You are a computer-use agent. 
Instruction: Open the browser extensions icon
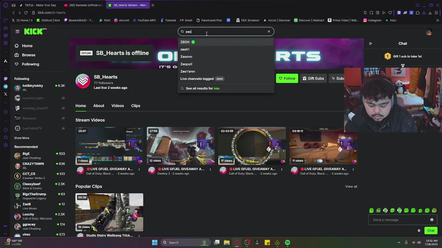pyautogui.click(x=417, y=13)
